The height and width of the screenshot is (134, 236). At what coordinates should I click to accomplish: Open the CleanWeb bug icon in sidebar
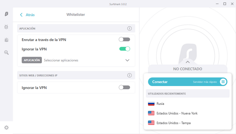tap(6, 27)
